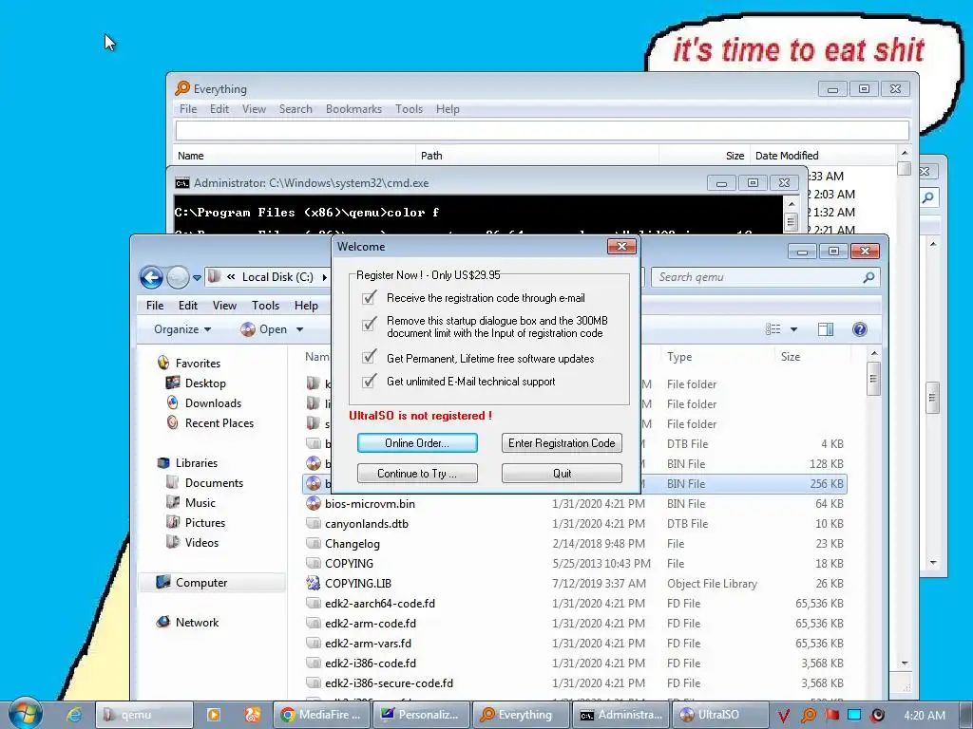Image resolution: width=973 pixels, height=729 pixels.
Task: Open the Pictures library
Action: [x=205, y=523]
